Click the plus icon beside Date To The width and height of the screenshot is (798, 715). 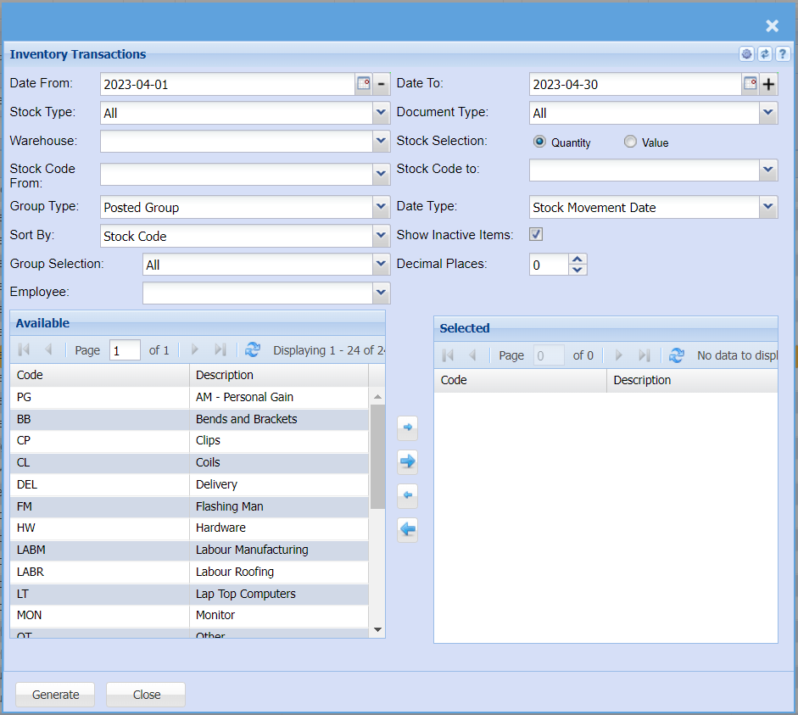click(768, 84)
